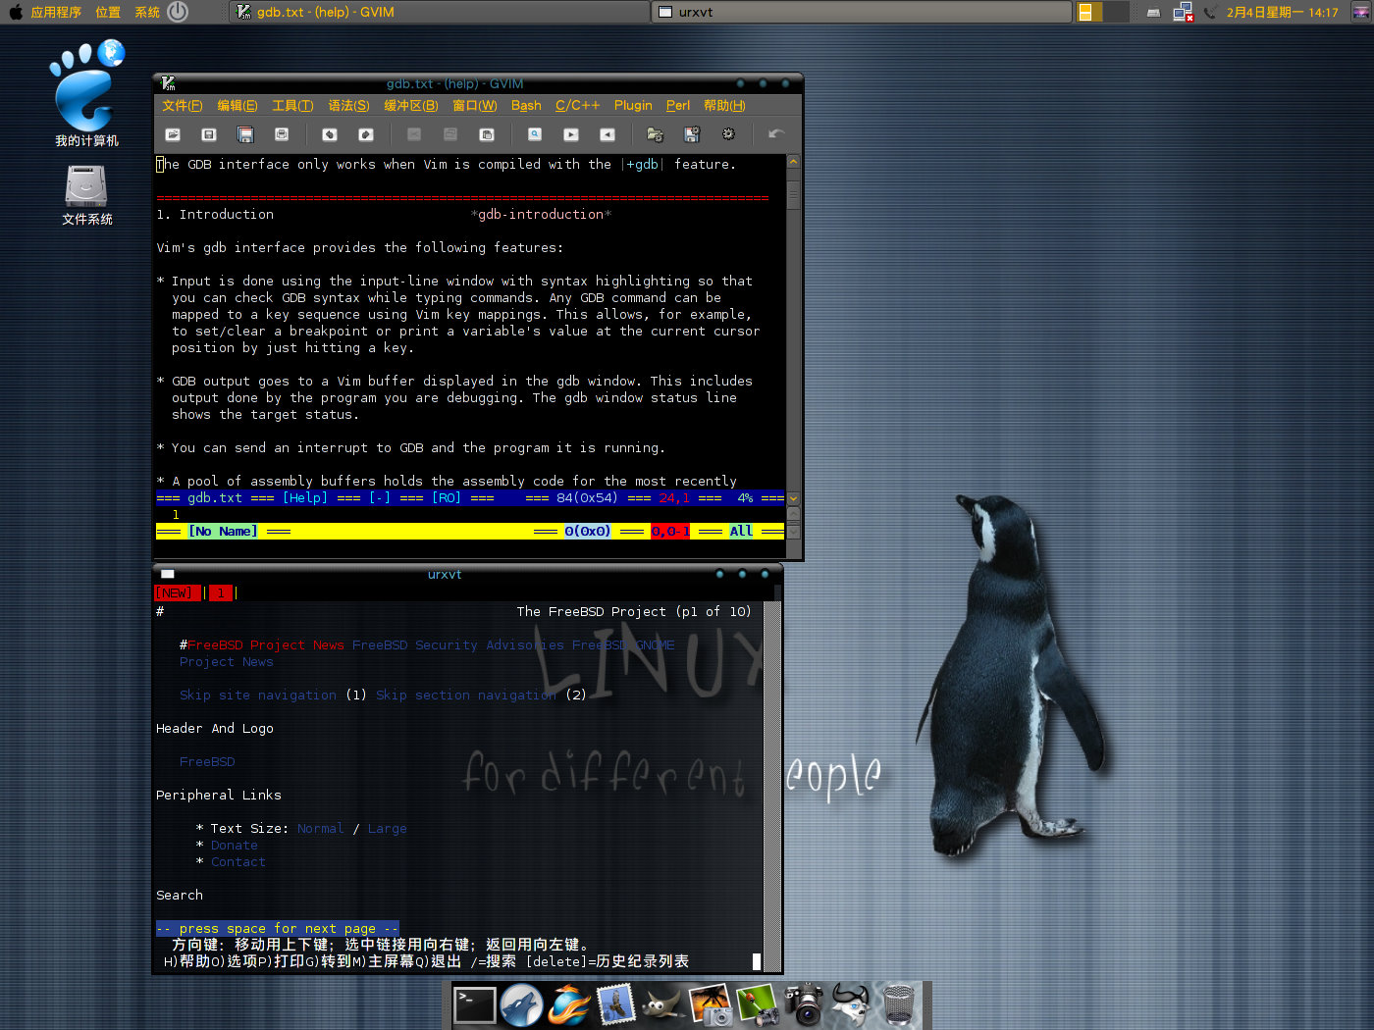
Task: Open the Bash menu in GVIM
Action: [x=526, y=106]
